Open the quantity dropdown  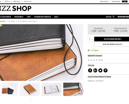click(x=91, y=39)
